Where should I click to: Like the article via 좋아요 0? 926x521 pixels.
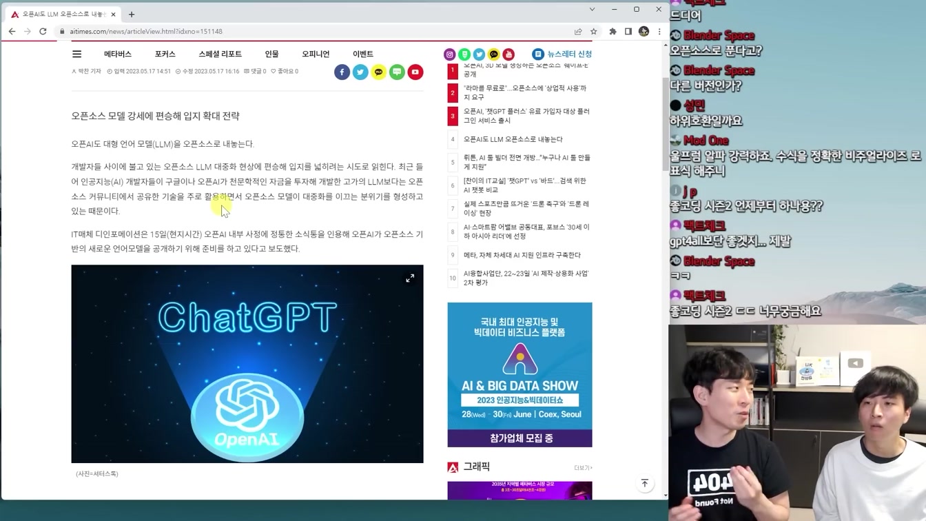tap(285, 71)
